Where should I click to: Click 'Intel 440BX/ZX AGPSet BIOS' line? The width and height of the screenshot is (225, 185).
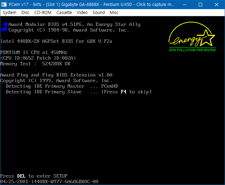[x=56, y=41]
